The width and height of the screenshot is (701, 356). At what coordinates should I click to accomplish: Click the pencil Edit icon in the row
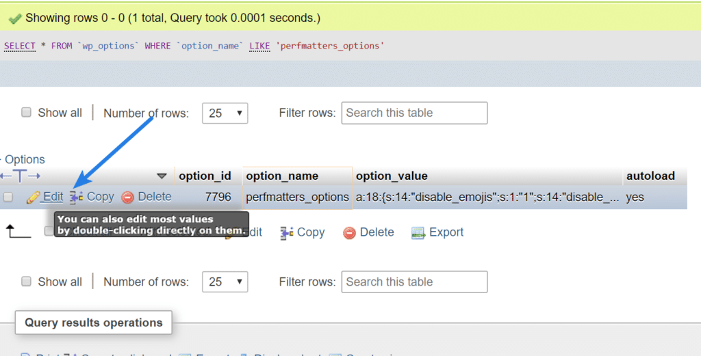pos(33,197)
